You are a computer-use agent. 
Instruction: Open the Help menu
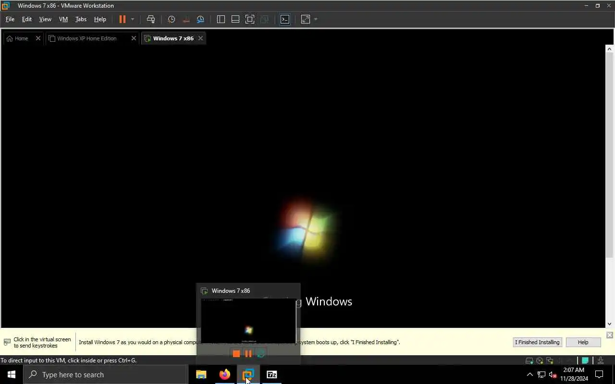click(x=100, y=19)
